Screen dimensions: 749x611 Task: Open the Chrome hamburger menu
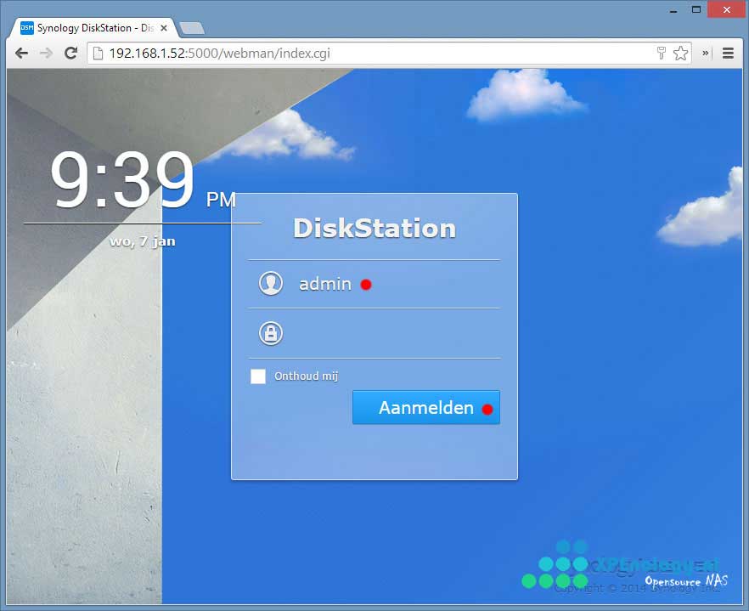[728, 53]
